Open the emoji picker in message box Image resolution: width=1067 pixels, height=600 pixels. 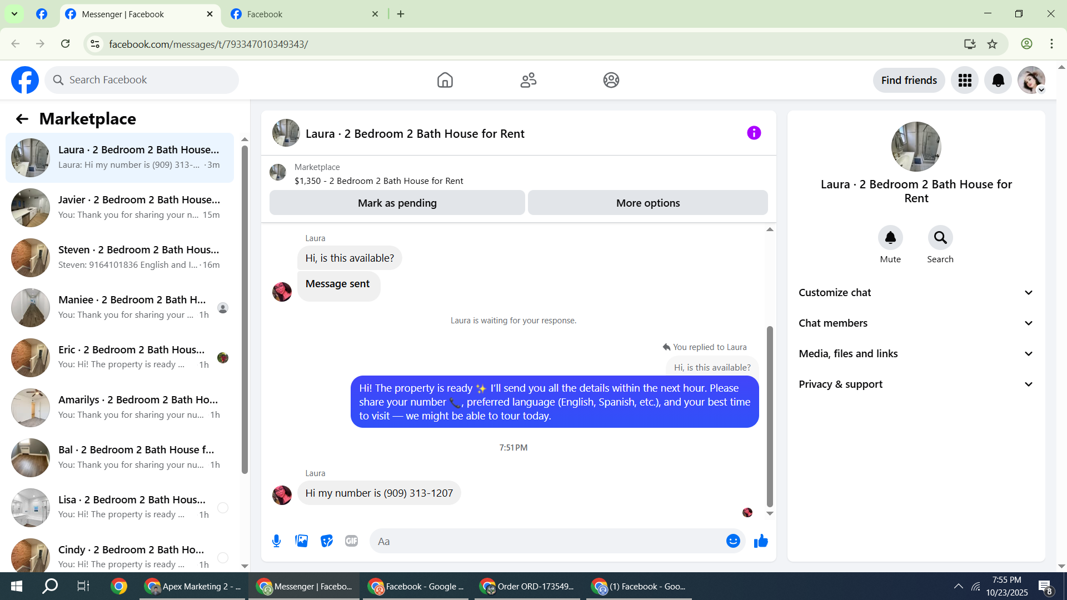click(x=733, y=541)
